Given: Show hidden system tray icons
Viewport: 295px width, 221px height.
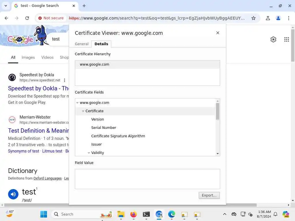Looking at the screenshot, I should [x=224, y=214].
